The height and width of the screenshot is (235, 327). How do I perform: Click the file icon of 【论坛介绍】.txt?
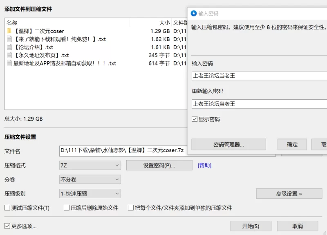pos(9,47)
